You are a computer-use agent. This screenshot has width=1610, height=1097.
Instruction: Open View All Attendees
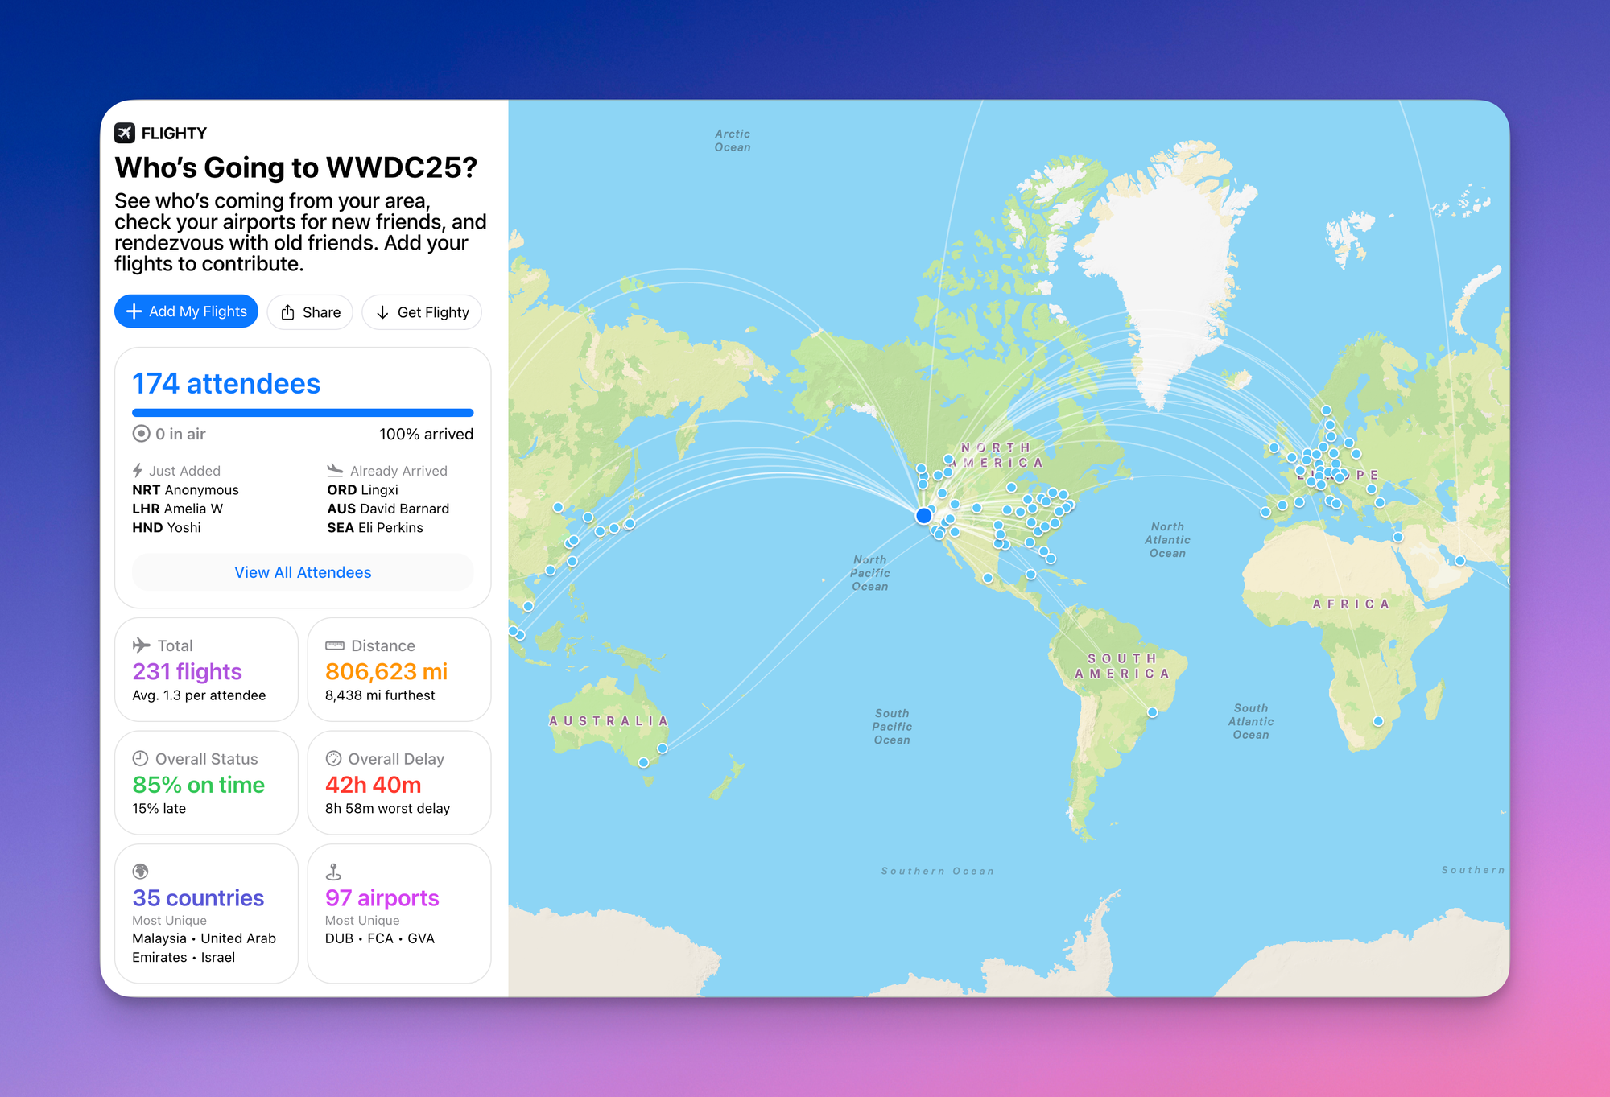[x=303, y=572]
